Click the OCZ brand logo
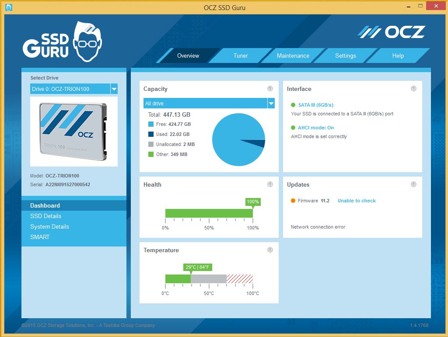448x337 pixels. pyautogui.click(x=392, y=32)
